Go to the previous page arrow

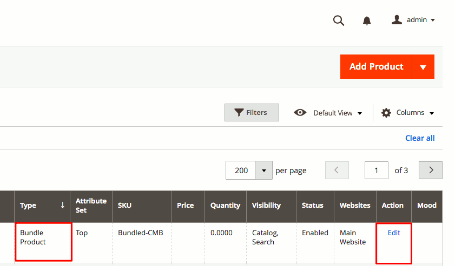tap(337, 170)
